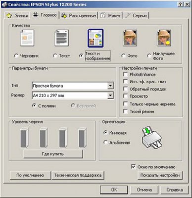
Task: Toggle the Тихий режим checkbox
Action: click(x=126, y=111)
